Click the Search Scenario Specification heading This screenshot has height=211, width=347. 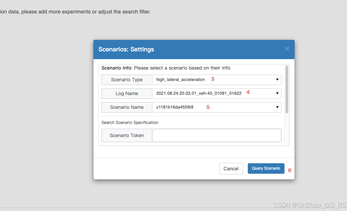130,123
